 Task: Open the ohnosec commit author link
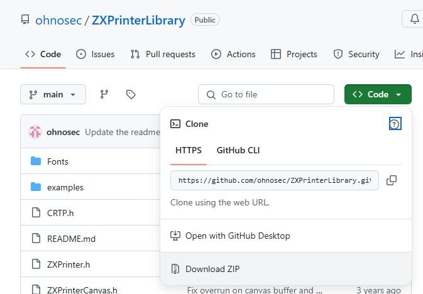63,132
